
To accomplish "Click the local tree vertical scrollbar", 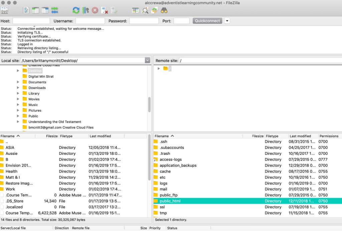I will pyautogui.click(x=149, y=104).
